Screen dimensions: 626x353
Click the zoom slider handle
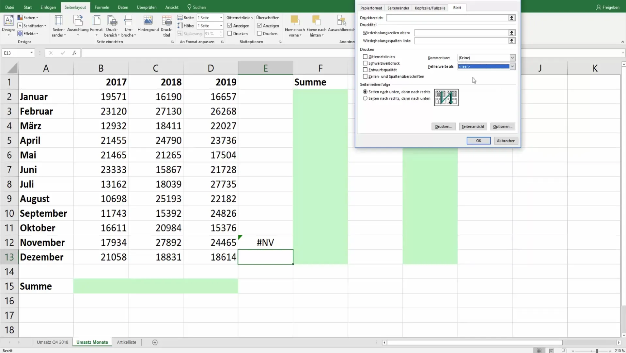point(597,351)
